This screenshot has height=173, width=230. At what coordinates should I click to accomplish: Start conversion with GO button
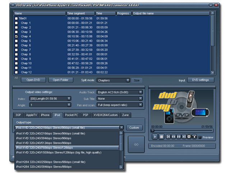pyautogui.click(x=136, y=145)
